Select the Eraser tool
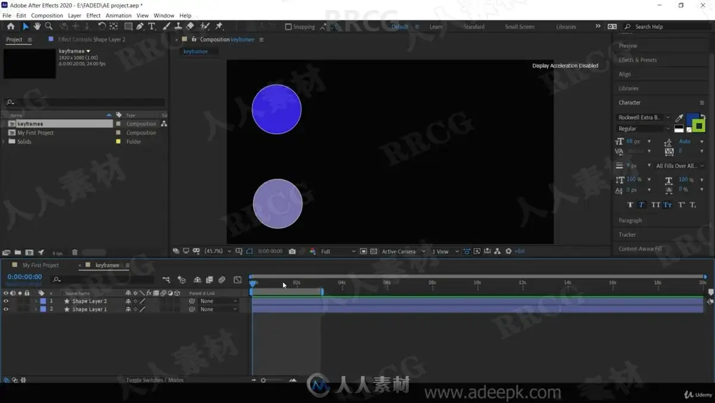715x403 pixels. pyautogui.click(x=190, y=26)
